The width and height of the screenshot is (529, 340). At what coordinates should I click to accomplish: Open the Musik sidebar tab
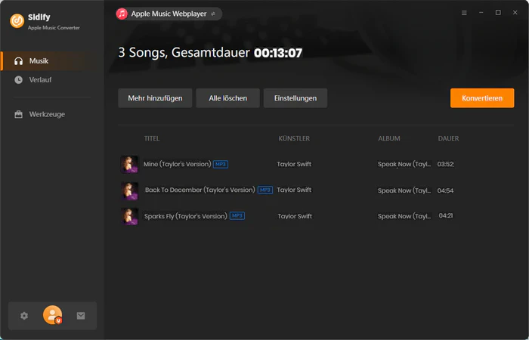(39, 60)
